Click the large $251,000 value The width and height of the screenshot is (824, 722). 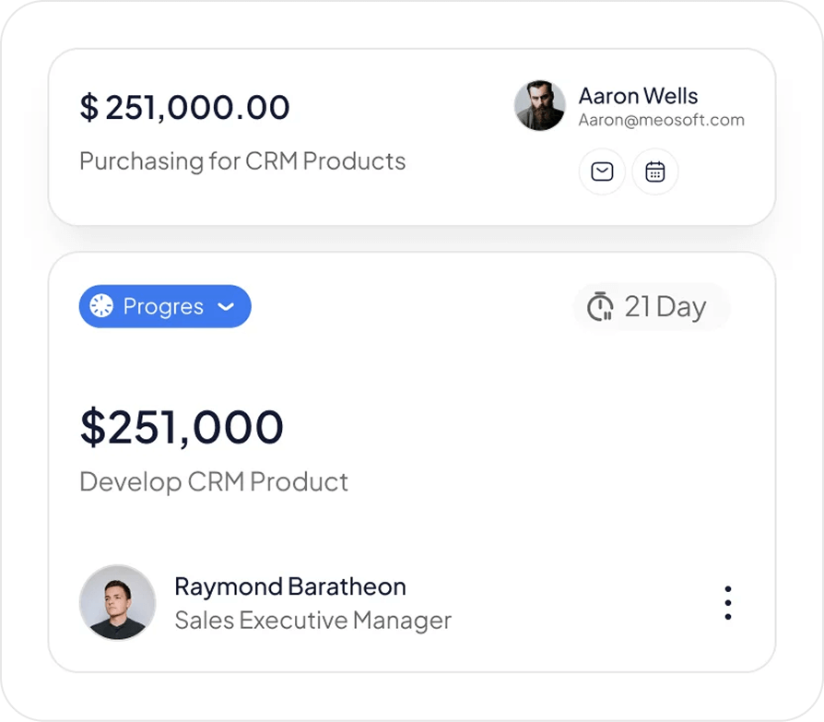tap(182, 428)
